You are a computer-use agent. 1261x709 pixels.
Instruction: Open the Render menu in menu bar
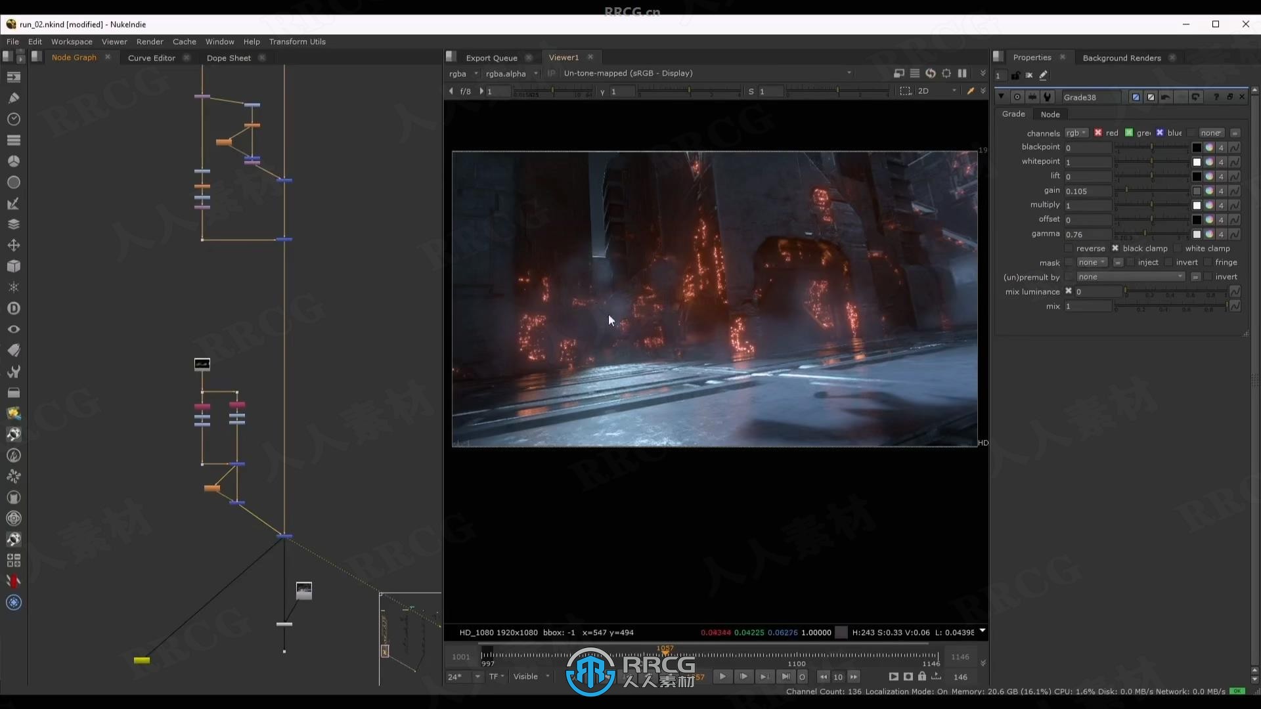click(x=149, y=41)
